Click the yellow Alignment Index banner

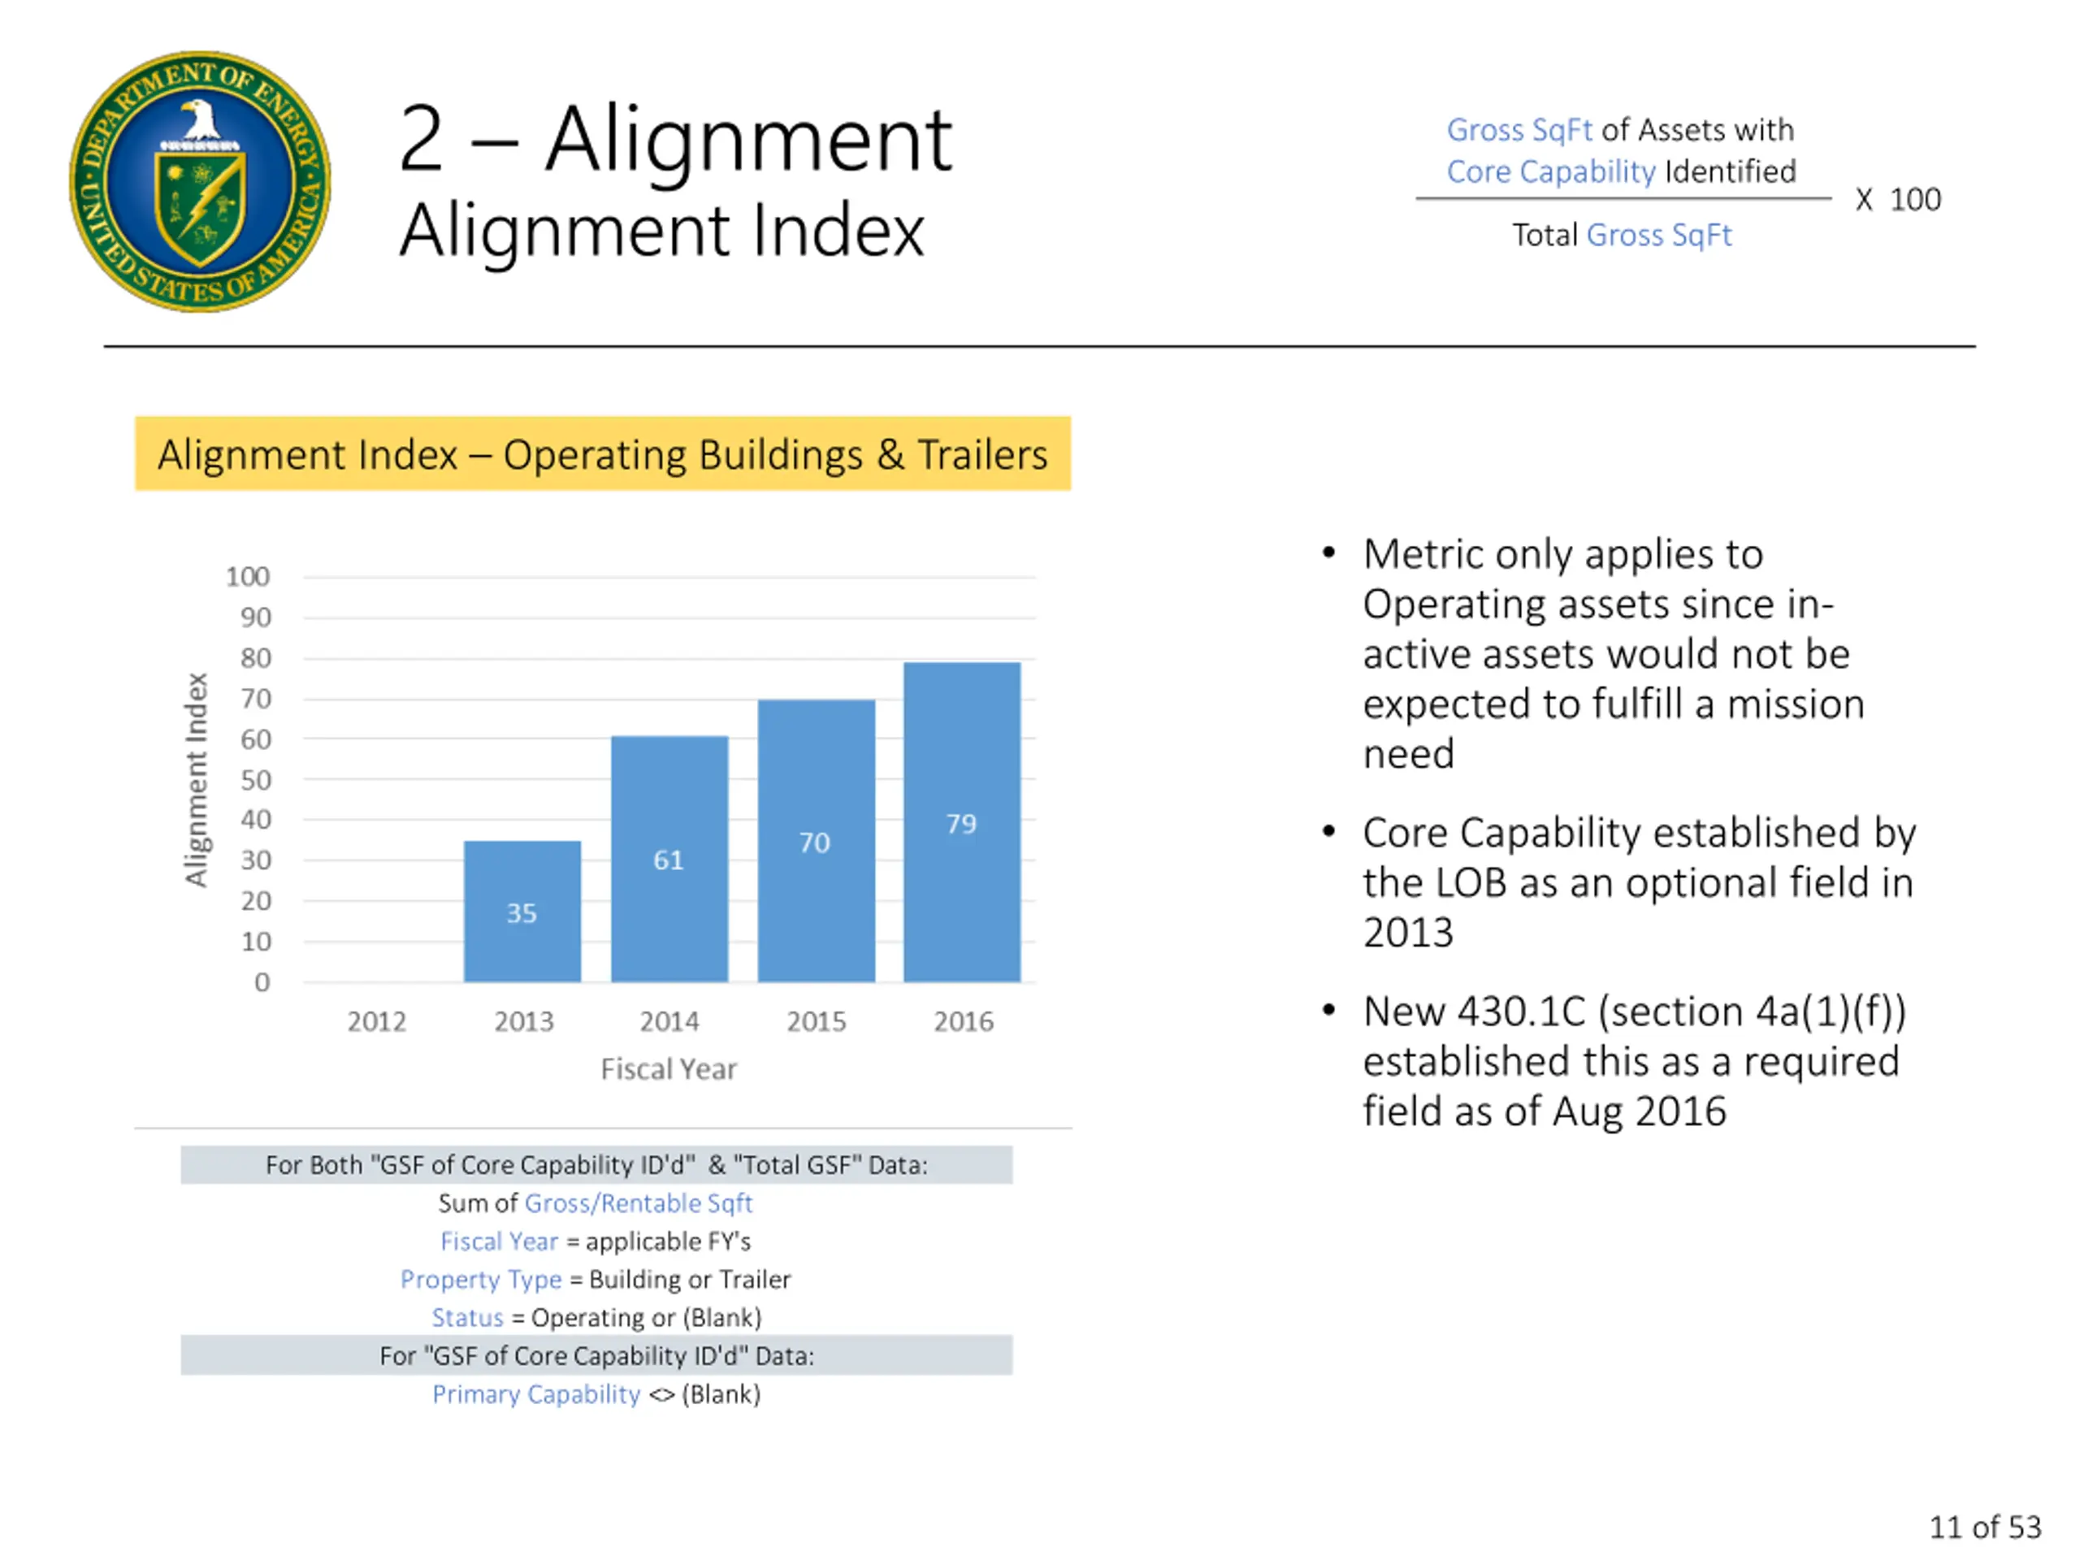click(x=602, y=454)
